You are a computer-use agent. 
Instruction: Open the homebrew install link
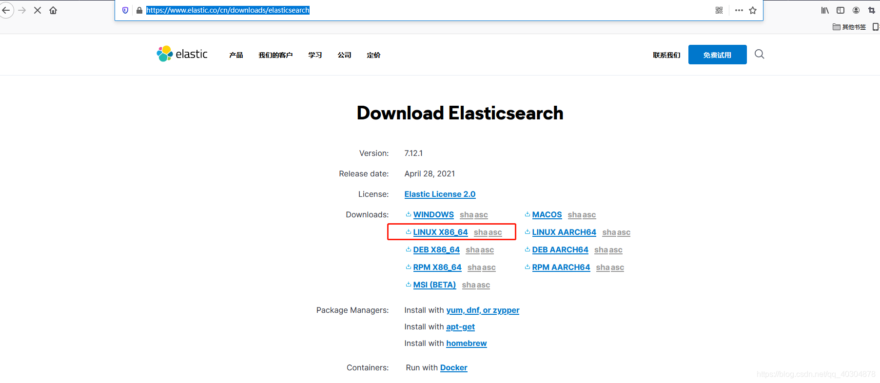(467, 344)
